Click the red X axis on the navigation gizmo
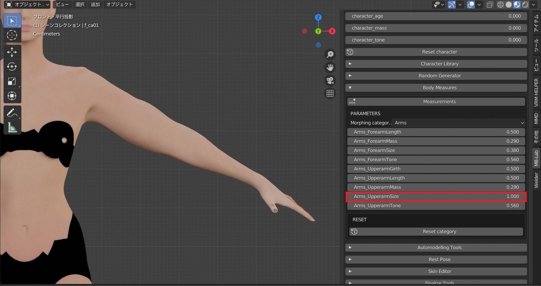Image resolution: width=541 pixels, height=286 pixels. 332,31
